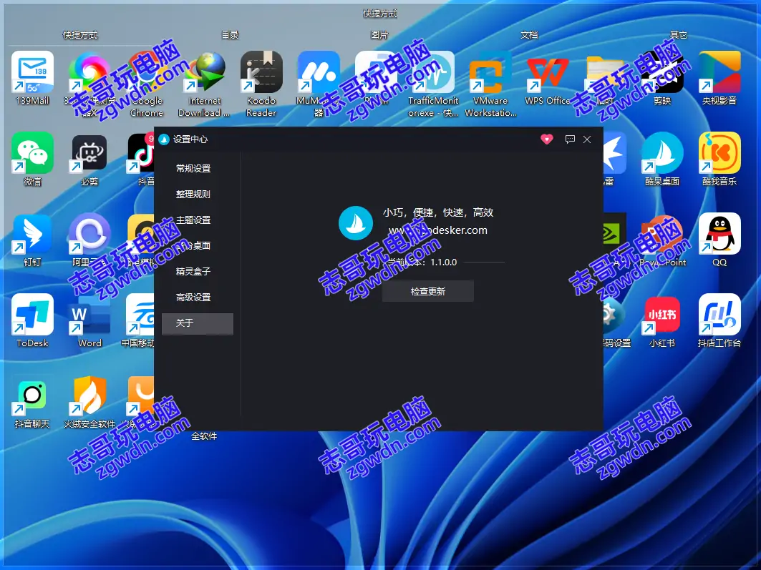Click the Coodesker sailboat logo
Viewport: 761px width, 570px height.
pos(356,223)
